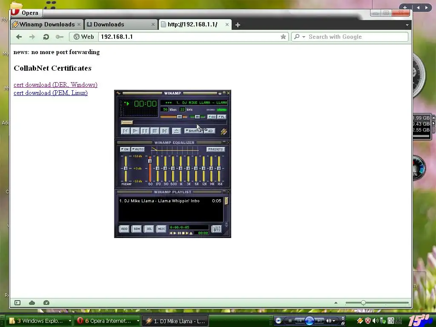
Task: Open cert download (PEM, Linux) link
Action: [x=51, y=93]
